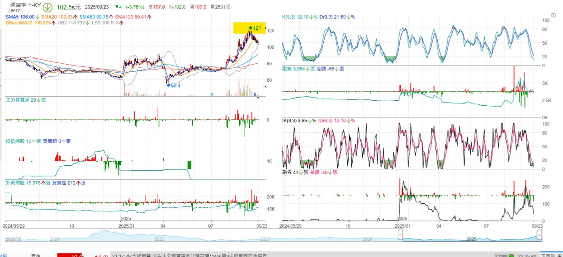The height and width of the screenshot is (257, 563).
Task: Click the 121 high price marker
Action: [x=256, y=28]
